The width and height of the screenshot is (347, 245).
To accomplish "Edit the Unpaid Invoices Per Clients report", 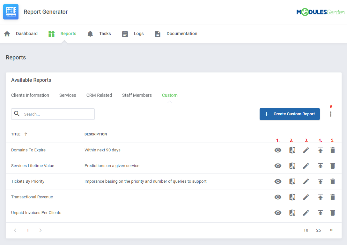I will pyautogui.click(x=306, y=213).
